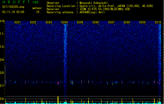Click the meteor count label
Image resolution: width=164 pixels, height=104 pixels.
[37, 8]
